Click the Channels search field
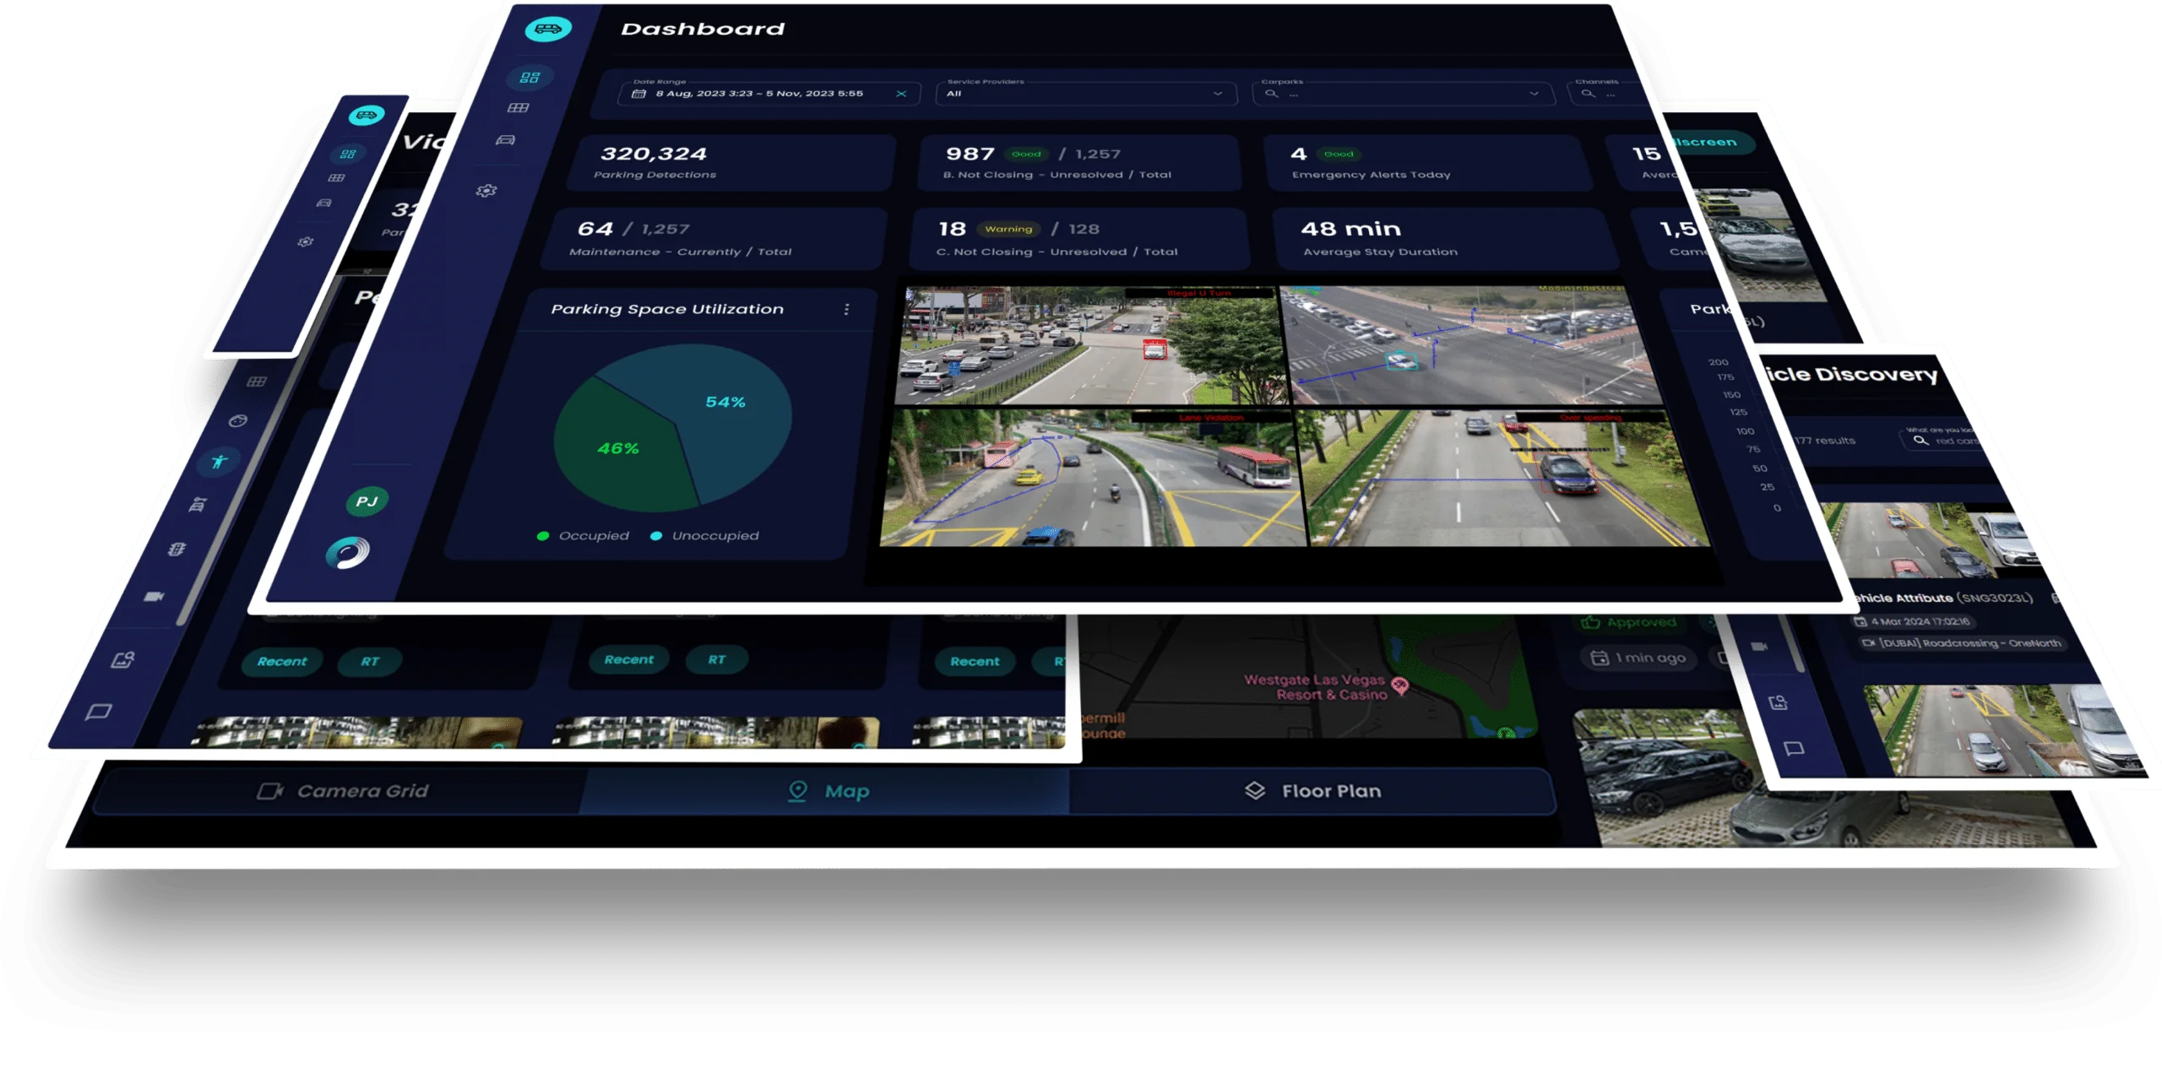This screenshot has width=2162, height=1068. pos(1609,94)
